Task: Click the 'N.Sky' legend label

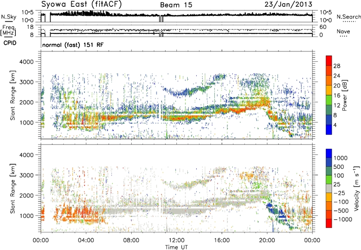Action: tap(9, 17)
